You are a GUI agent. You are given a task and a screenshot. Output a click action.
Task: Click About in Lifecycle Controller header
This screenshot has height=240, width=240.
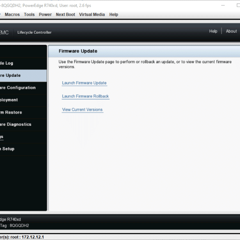231,31
